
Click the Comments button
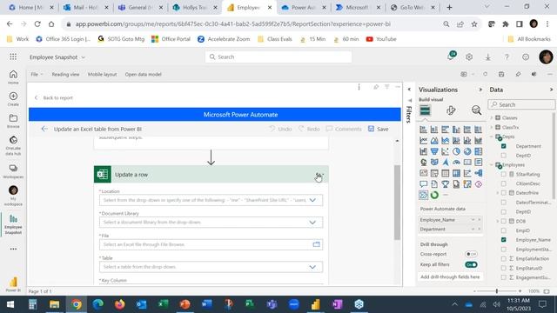(x=344, y=129)
